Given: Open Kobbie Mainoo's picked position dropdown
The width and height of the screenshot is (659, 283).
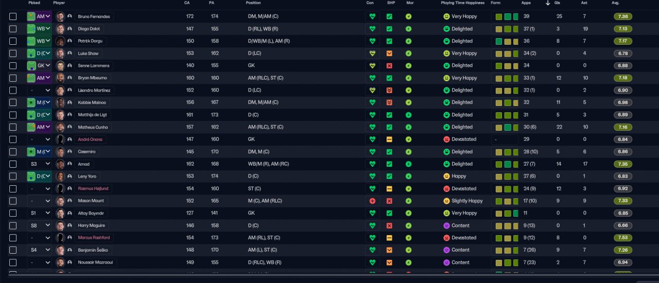Looking at the screenshot, I should pos(39,103).
